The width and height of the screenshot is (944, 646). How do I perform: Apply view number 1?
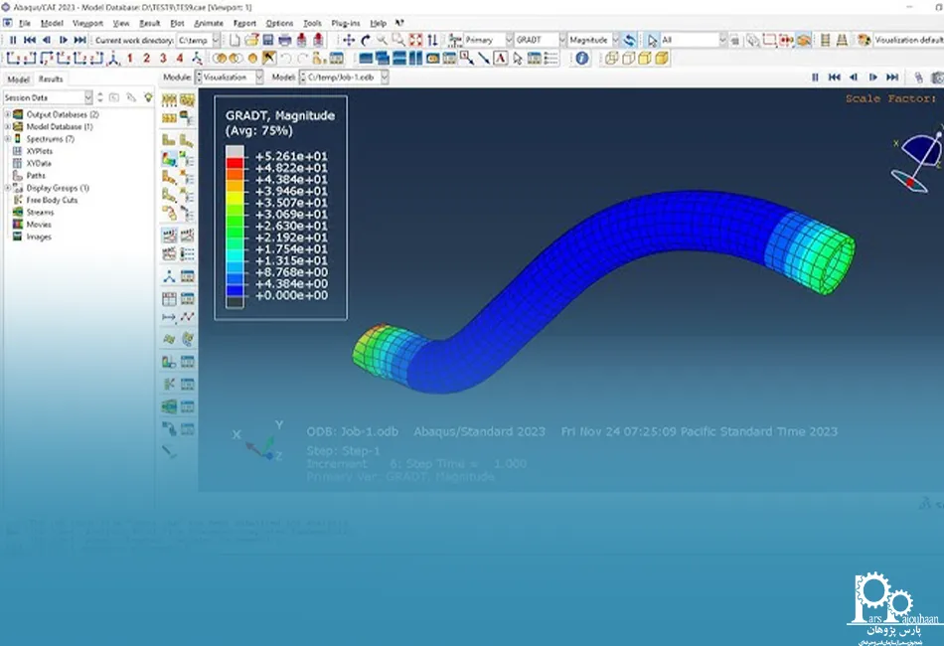(x=129, y=59)
